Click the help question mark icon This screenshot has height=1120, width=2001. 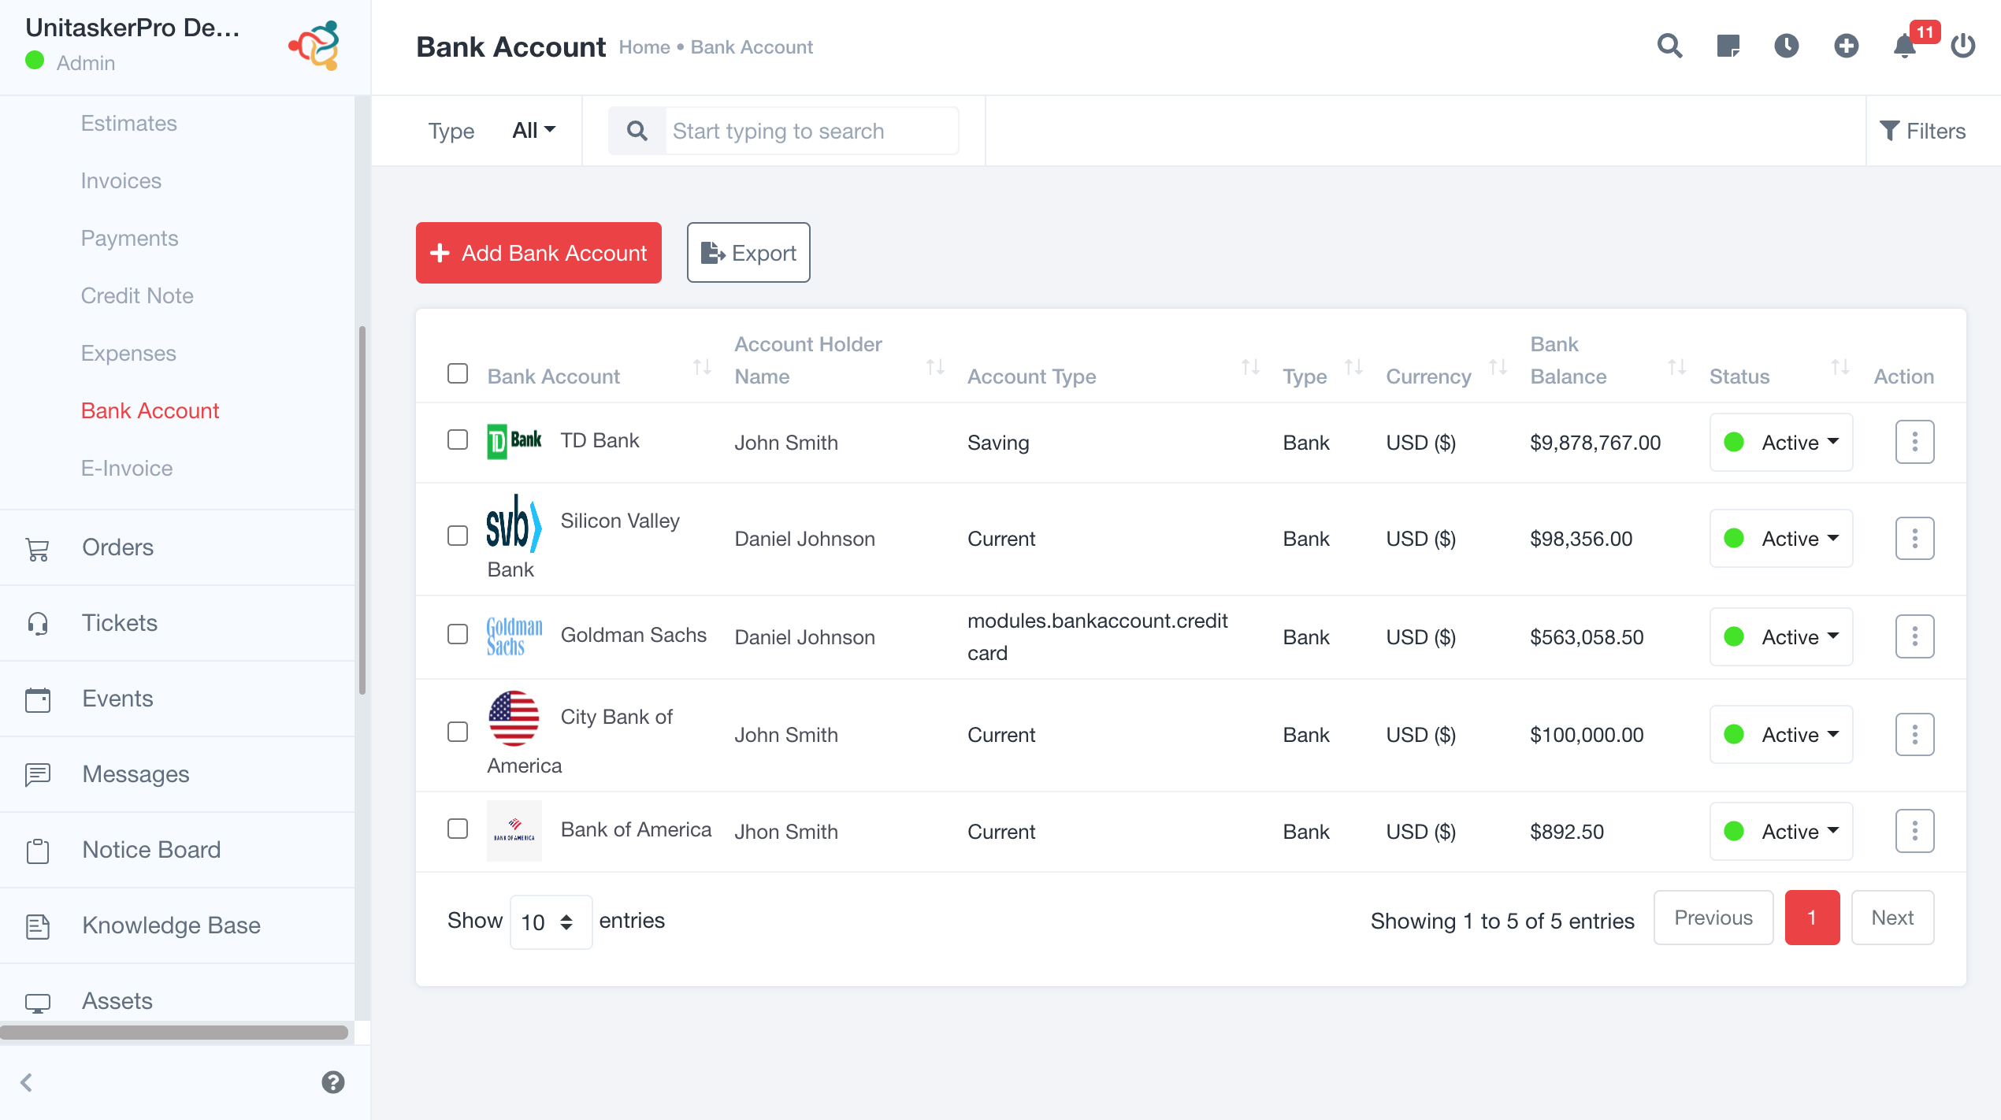333,1082
